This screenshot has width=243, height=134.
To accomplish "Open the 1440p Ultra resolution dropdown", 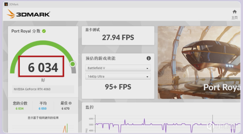I will [118, 76].
